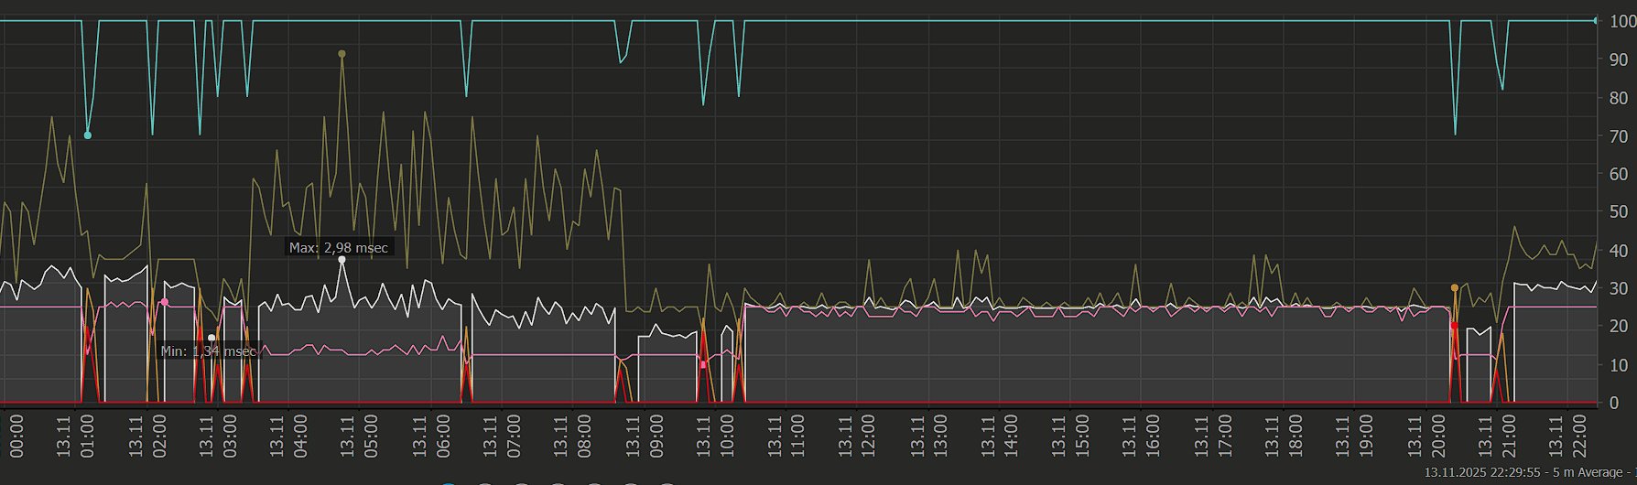Click the pink marker dot near 10:00
This screenshot has width=1637, height=485.
(x=703, y=364)
